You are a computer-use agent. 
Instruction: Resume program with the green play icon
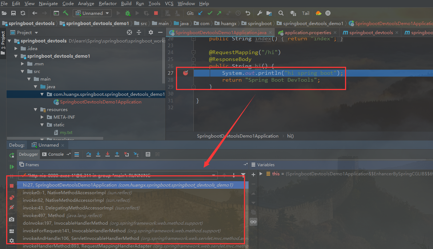[x=12, y=167]
